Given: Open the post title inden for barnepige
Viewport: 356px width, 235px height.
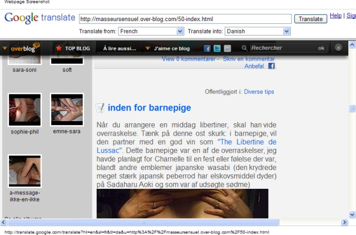Looking at the screenshot, I should pos(150,108).
